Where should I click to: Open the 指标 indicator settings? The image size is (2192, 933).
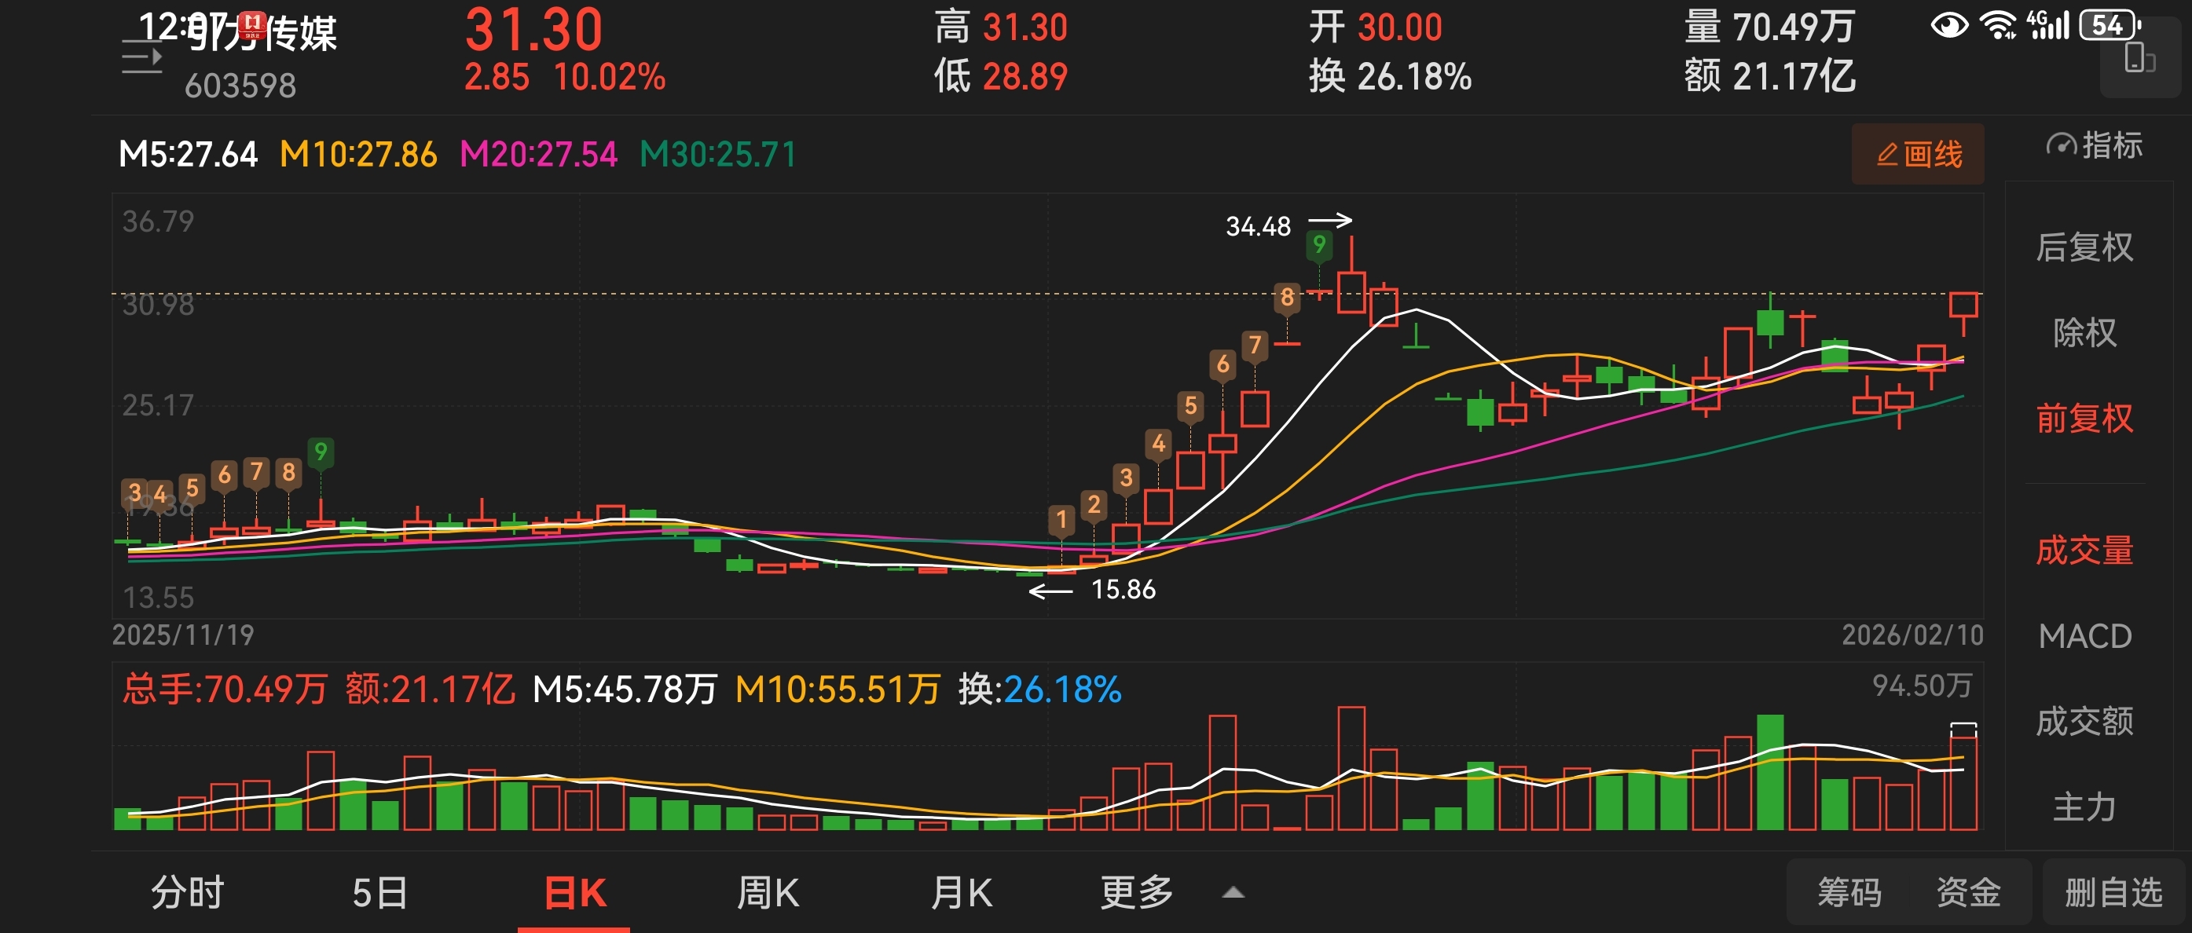point(2094,146)
